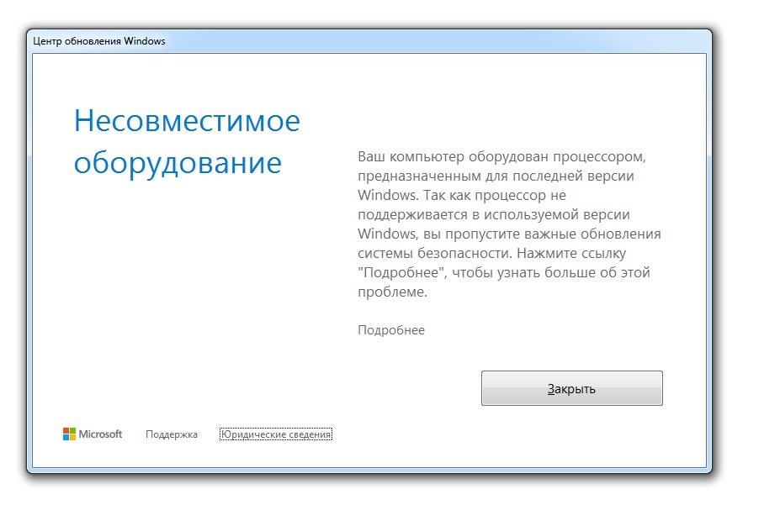The image size is (780, 526).
Task: Open the "Подробнее" link below the message
Action: point(391,330)
